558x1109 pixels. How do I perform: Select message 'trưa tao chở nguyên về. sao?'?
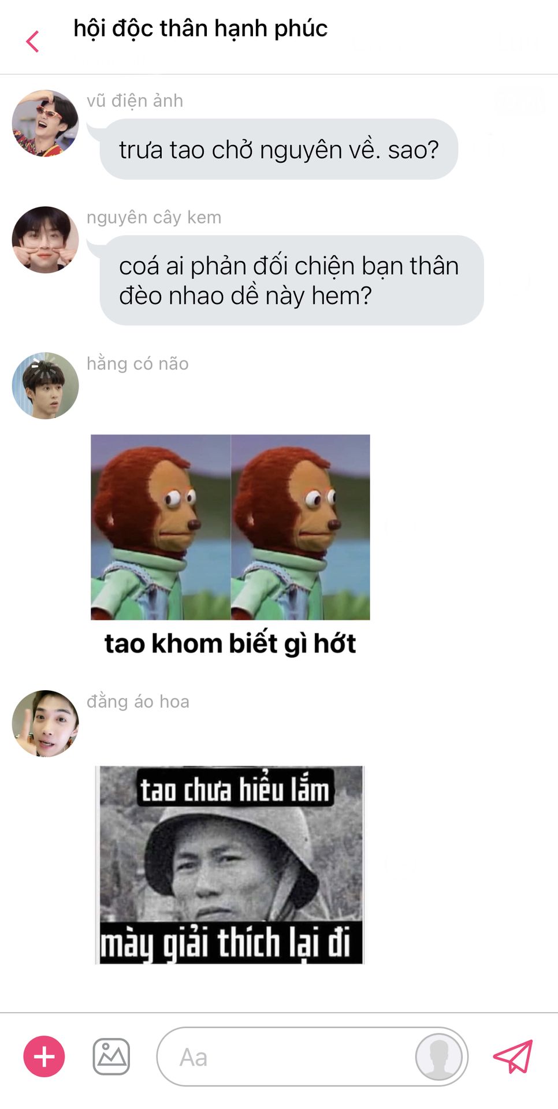click(279, 150)
